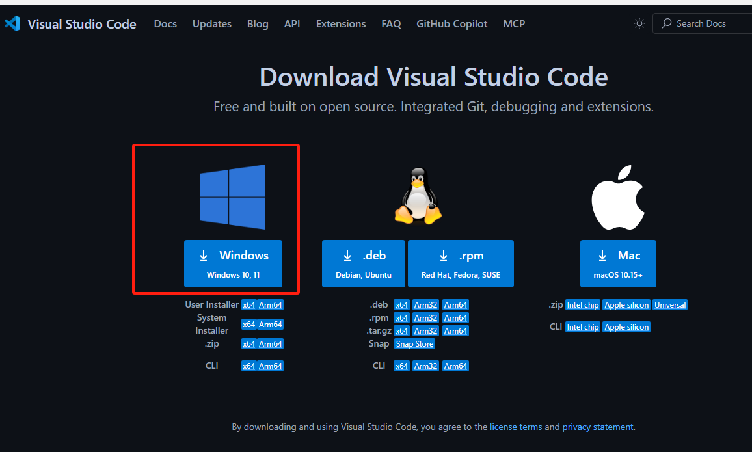Open the Extensions navigation link
Screen dimensions: 752x452
point(341,23)
